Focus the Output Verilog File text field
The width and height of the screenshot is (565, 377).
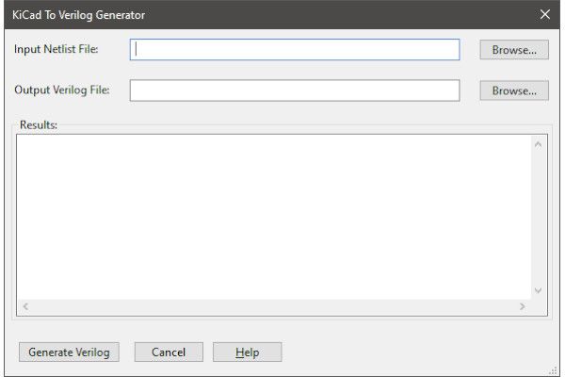click(295, 90)
